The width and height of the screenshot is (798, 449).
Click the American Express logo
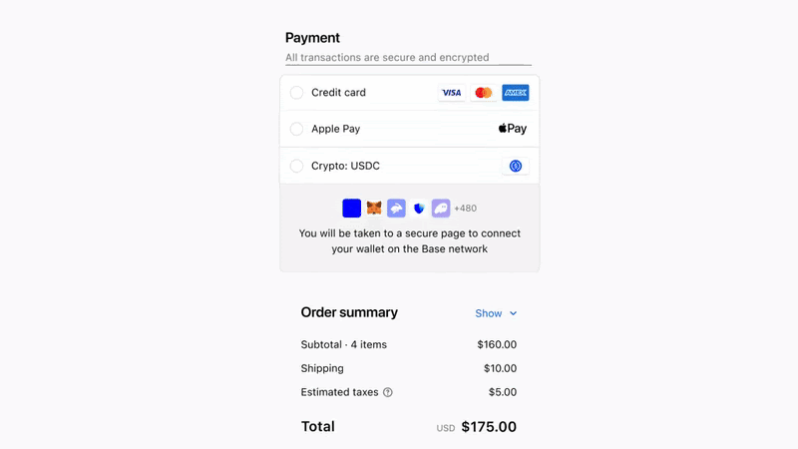516,93
